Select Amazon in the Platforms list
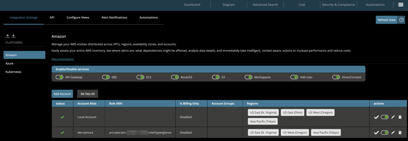Image resolution: width=408 pixels, height=141 pixels. pos(24,55)
